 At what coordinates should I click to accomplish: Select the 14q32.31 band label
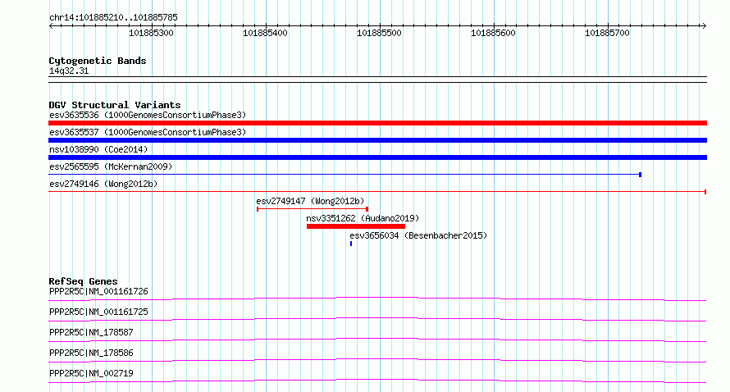[x=69, y=71]
